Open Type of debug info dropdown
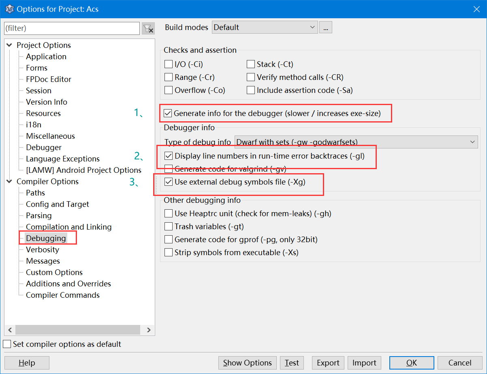Viewport: 487px width, 374px height. pyautogui.click(x=356, y=142)
